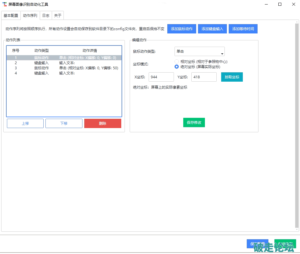This screenshot has height=254, width=300.
Task: Move action down with 下移 button
Action: [64, 123]
